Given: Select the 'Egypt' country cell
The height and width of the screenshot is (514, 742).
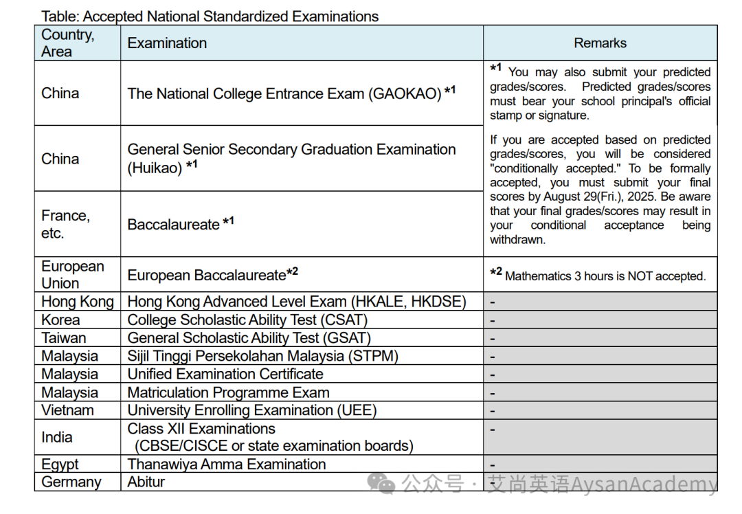Looking at the screenshot, I should click(x=78, y=464).
